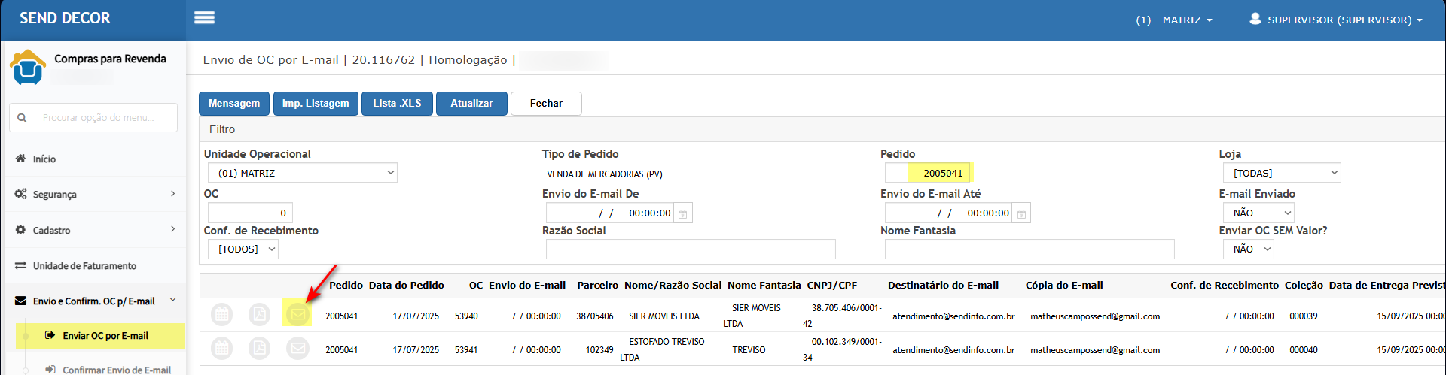Click Data do Pedido column header
Image resolution: width=1446 pixels, height=375 pixels.
tap(407, 285)
